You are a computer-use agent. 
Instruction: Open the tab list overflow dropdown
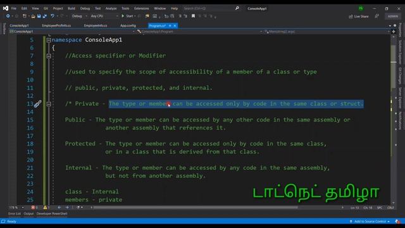click(x=390, y=25)
